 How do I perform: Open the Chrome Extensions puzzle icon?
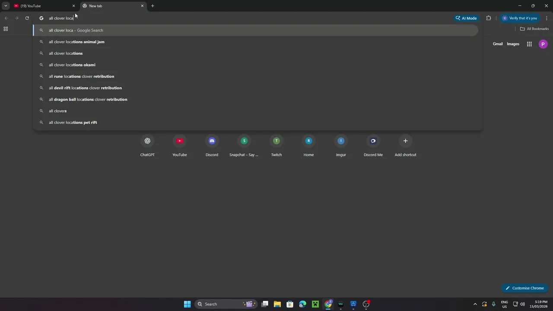pyautogui.click(x=489, y=18)
